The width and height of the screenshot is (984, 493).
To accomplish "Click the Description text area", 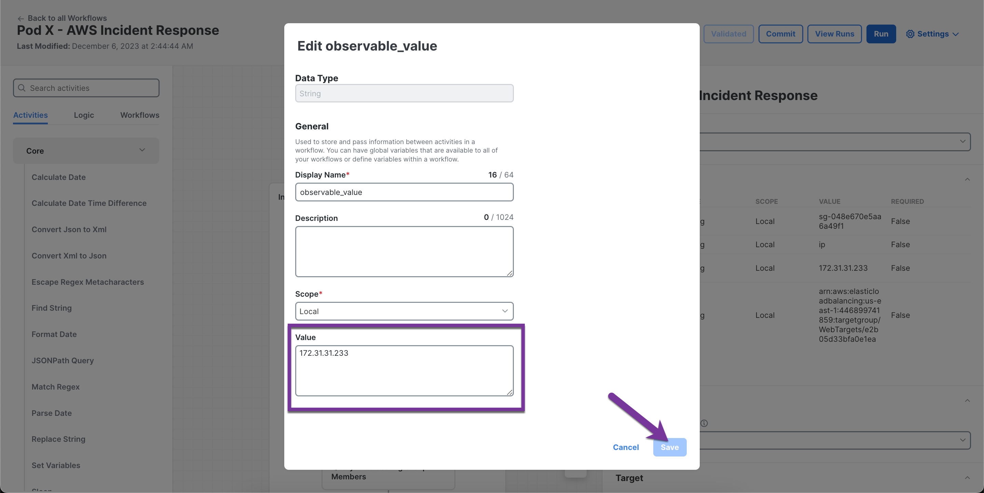I will pos(404,252).
